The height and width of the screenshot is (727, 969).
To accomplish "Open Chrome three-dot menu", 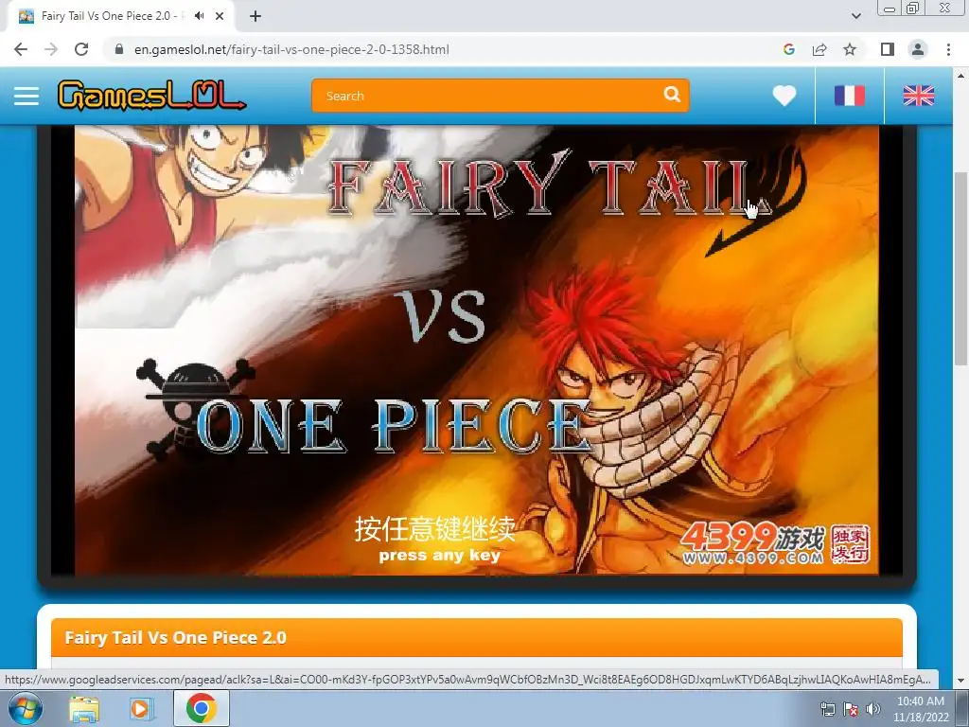I will point(948,49).
